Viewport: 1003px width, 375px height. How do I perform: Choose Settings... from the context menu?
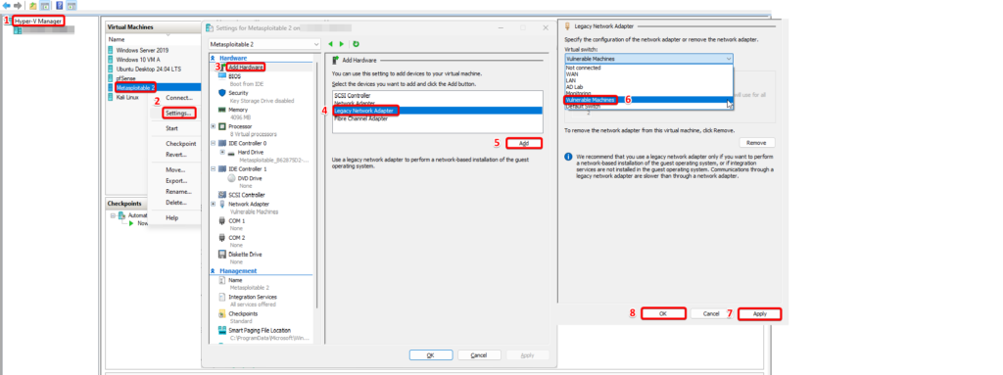(x=177, y=114)
